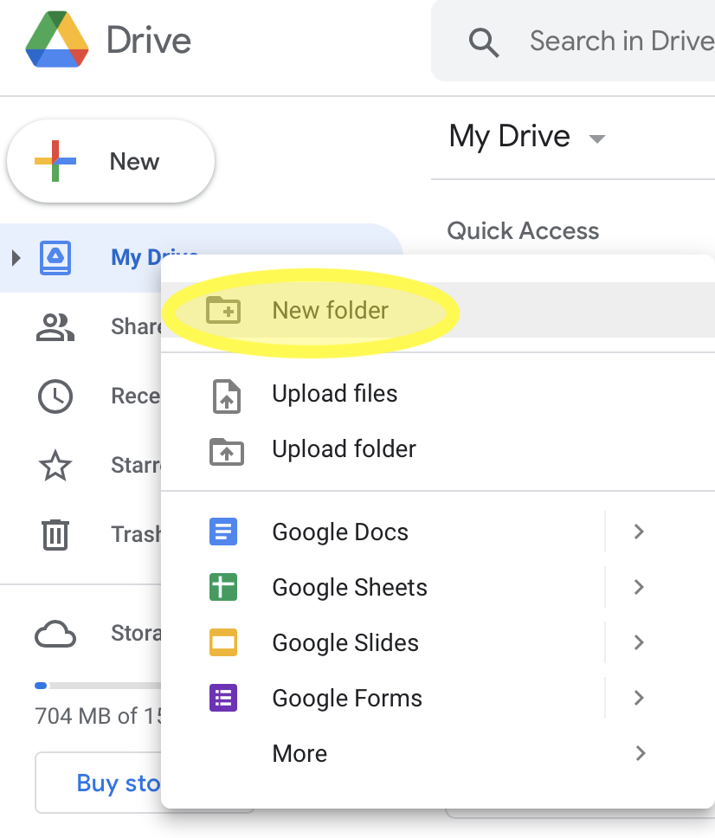
Task: Open the More menu entry
Action: point(438,753)
